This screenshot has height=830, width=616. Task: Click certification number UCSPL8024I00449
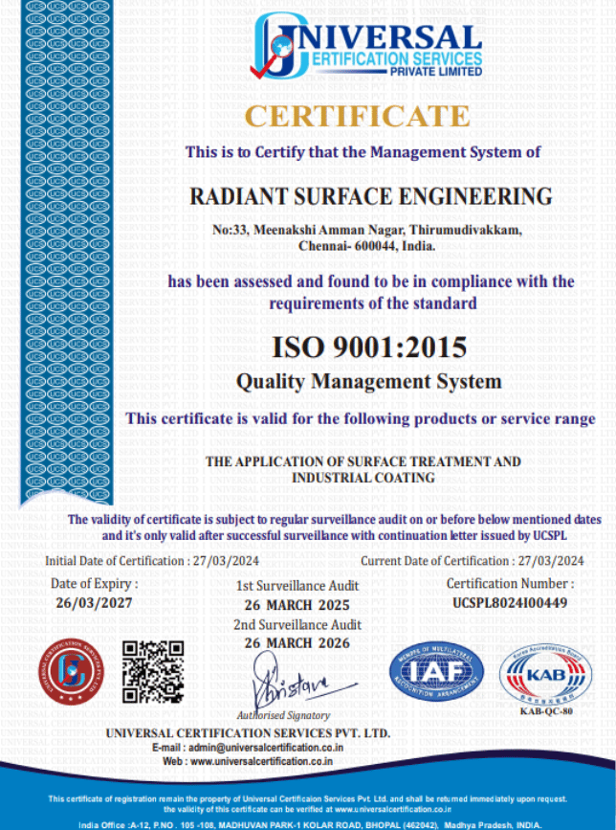point(510,603)
